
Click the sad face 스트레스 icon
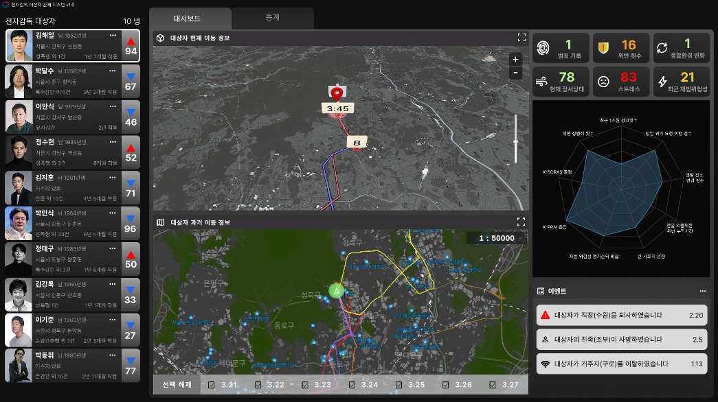pos(603,81)
